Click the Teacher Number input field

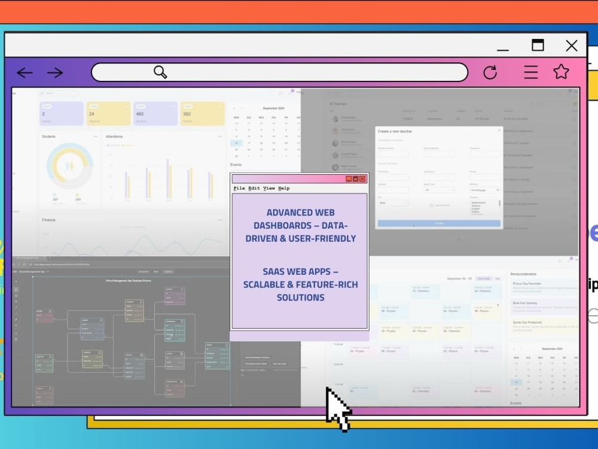pos(393,154)
